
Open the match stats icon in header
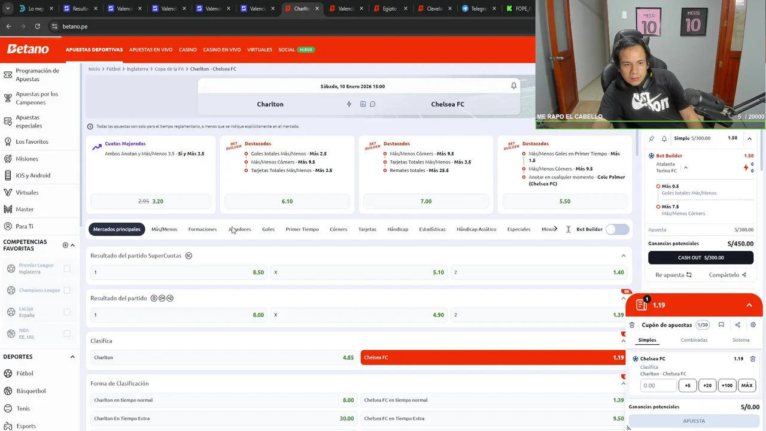(x=363, y=104)
